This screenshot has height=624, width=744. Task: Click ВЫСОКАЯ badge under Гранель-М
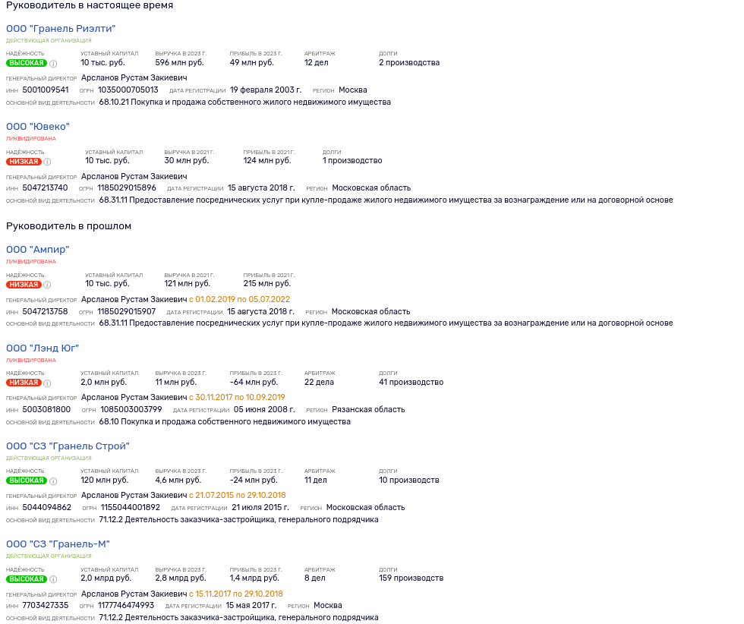27,579
